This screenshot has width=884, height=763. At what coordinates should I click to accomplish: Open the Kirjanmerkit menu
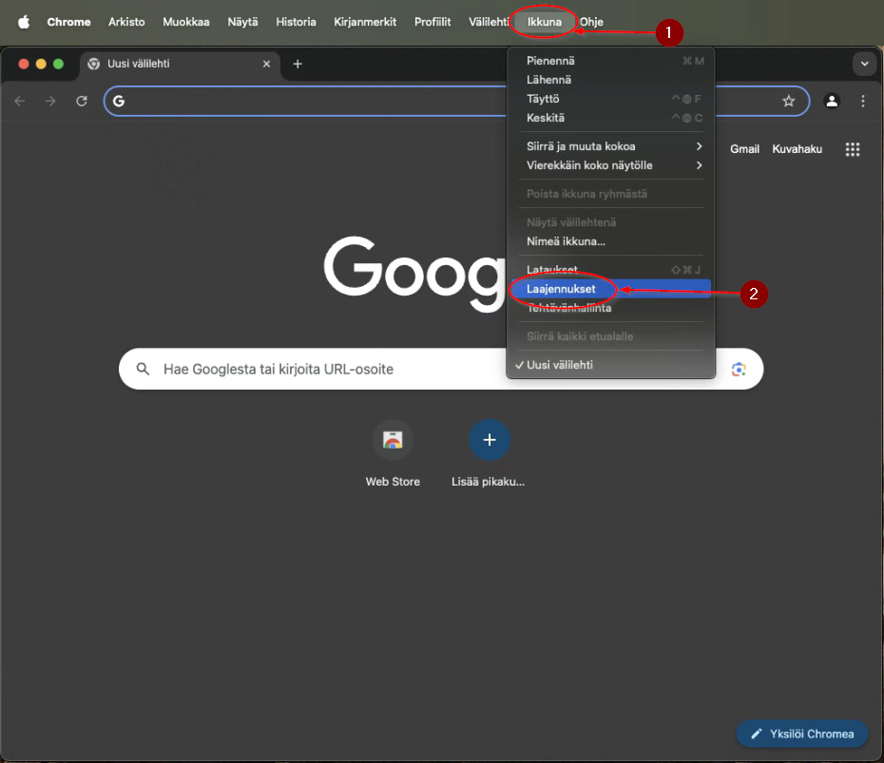coord(365,22)
